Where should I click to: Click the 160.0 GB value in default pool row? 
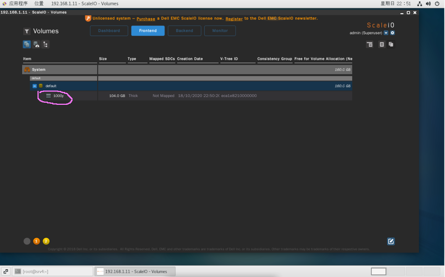coord(342,86)
